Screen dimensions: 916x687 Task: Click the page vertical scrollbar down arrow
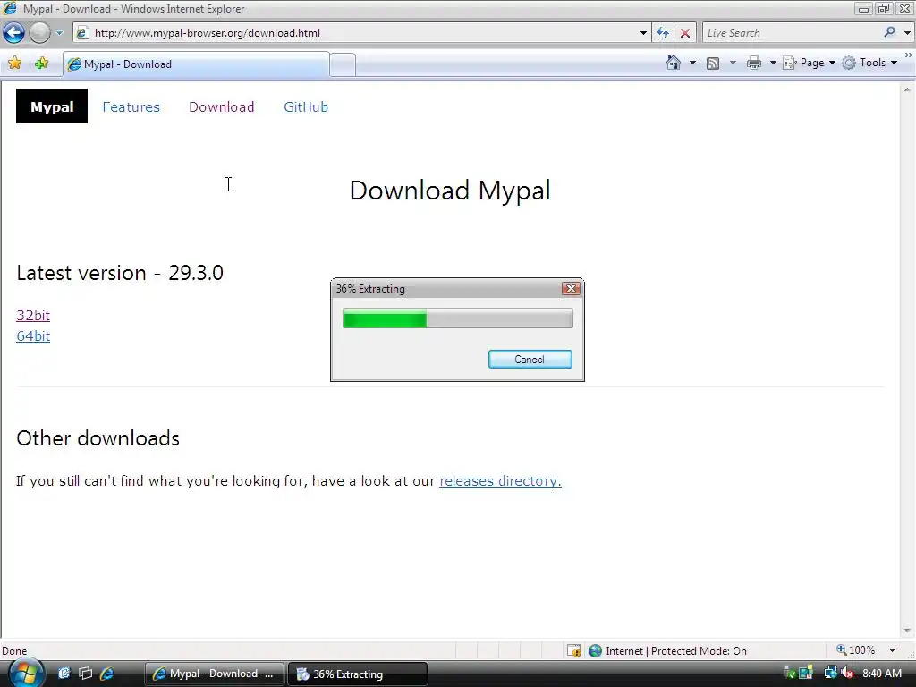[x=907, y=631]
